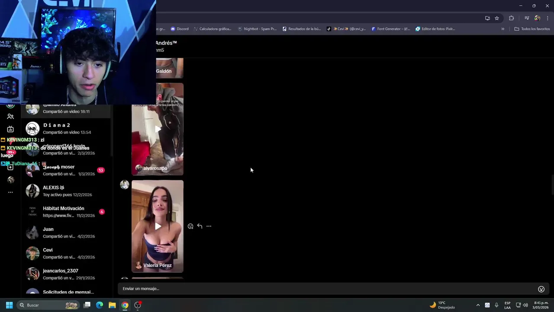Open clock showing 8:41 p.m.
This screenshot has height=312, width=554.
point(541,305)
